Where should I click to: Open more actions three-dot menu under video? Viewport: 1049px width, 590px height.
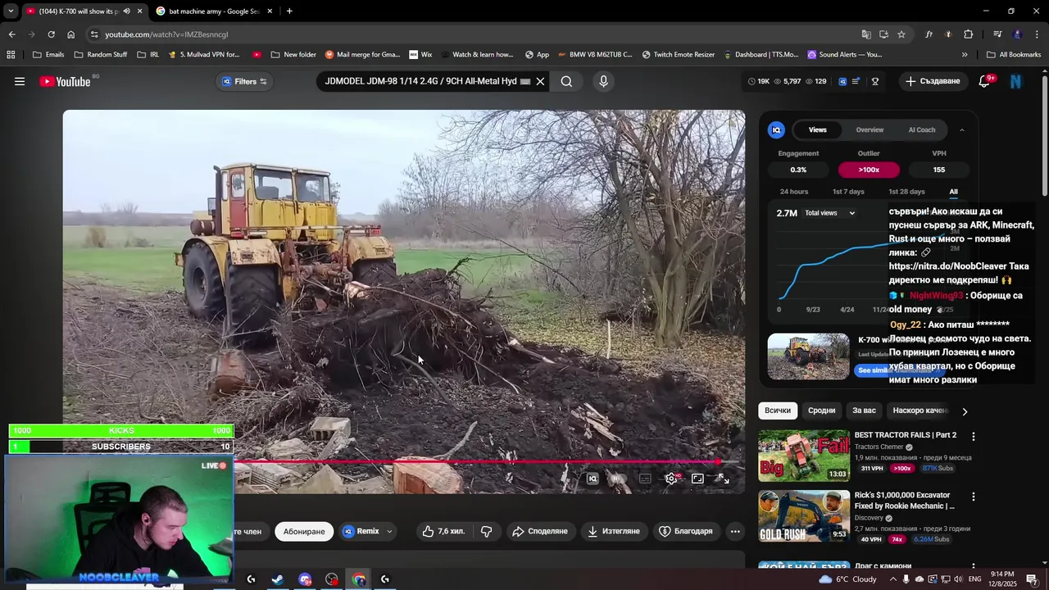coord(735,532)
